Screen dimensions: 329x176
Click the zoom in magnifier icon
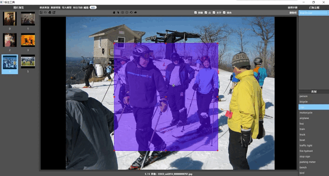(123, 13)
